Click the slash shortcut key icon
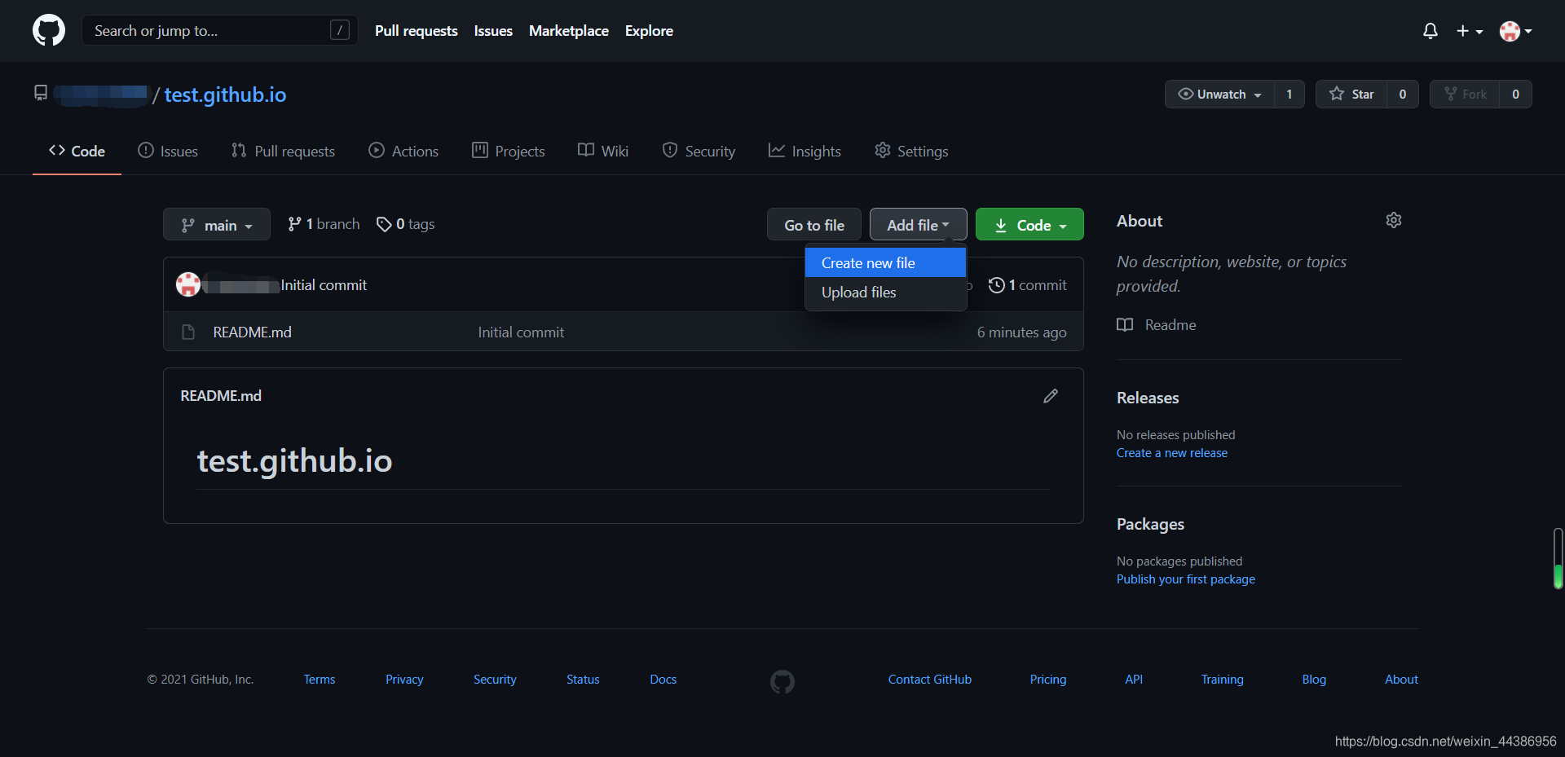1565x757 pixels. [340, 30]
